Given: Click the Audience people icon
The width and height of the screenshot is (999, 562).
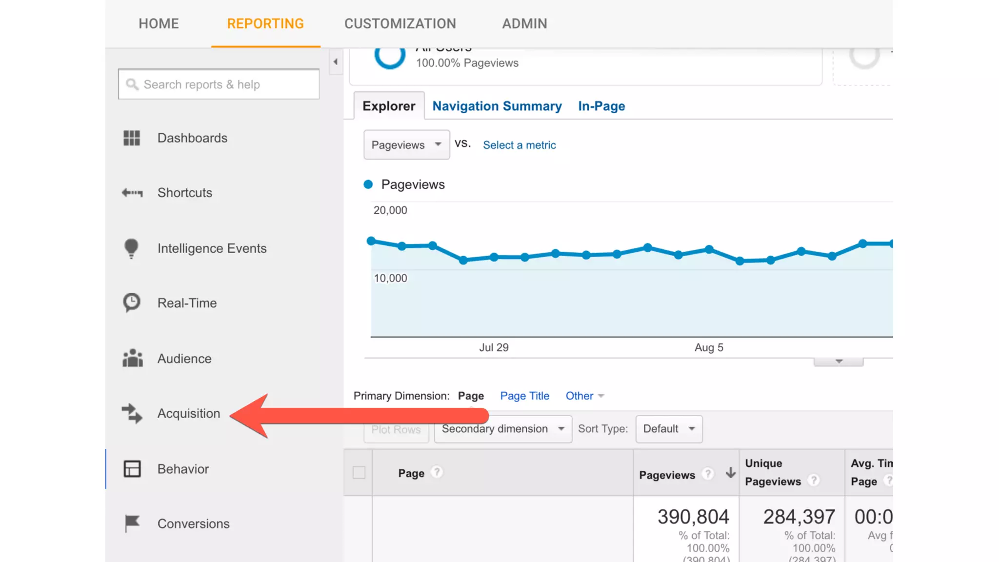Looking at the screenshot, I should coord(132,359).
